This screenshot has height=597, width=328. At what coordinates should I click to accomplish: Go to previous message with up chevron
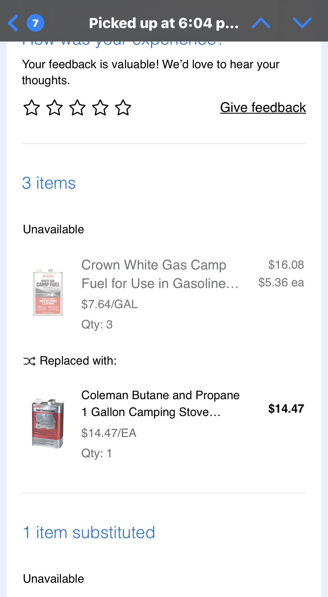pos(261,23)
